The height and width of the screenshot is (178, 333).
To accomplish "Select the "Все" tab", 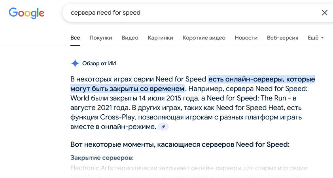I will click(x=75, y=38).
